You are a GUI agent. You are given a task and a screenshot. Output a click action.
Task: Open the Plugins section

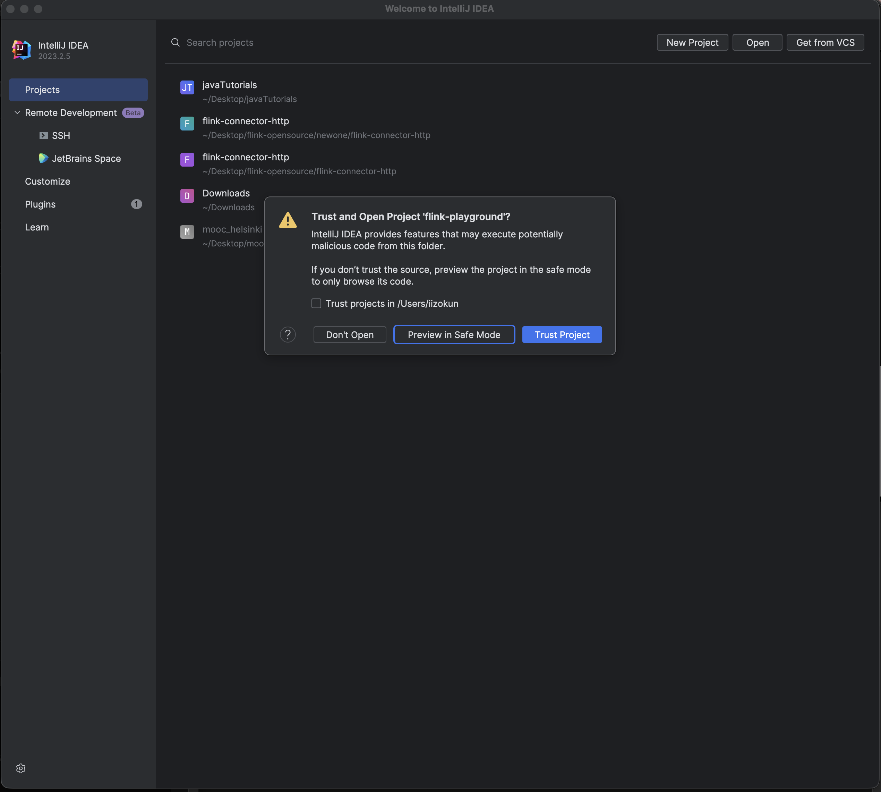(40, 204)
